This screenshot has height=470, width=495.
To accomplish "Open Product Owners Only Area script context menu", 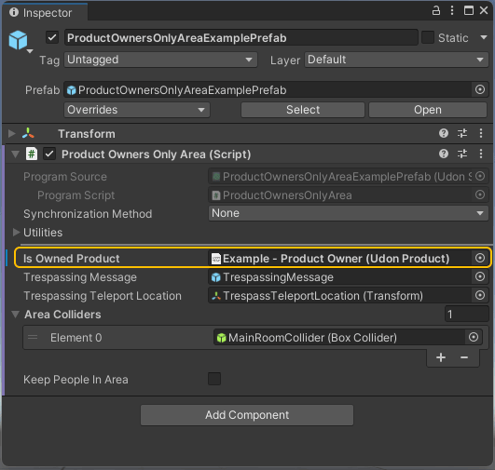I will 481,154.
